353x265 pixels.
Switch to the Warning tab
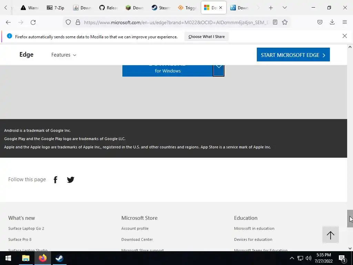click(x=30, y=8)
